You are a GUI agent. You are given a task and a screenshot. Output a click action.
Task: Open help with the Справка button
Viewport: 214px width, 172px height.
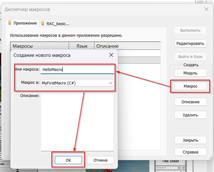click(x=191, y=152)
